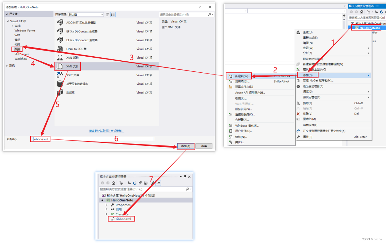Switch template list to medium icons view
386x243 pixels.
coord(113,14)
